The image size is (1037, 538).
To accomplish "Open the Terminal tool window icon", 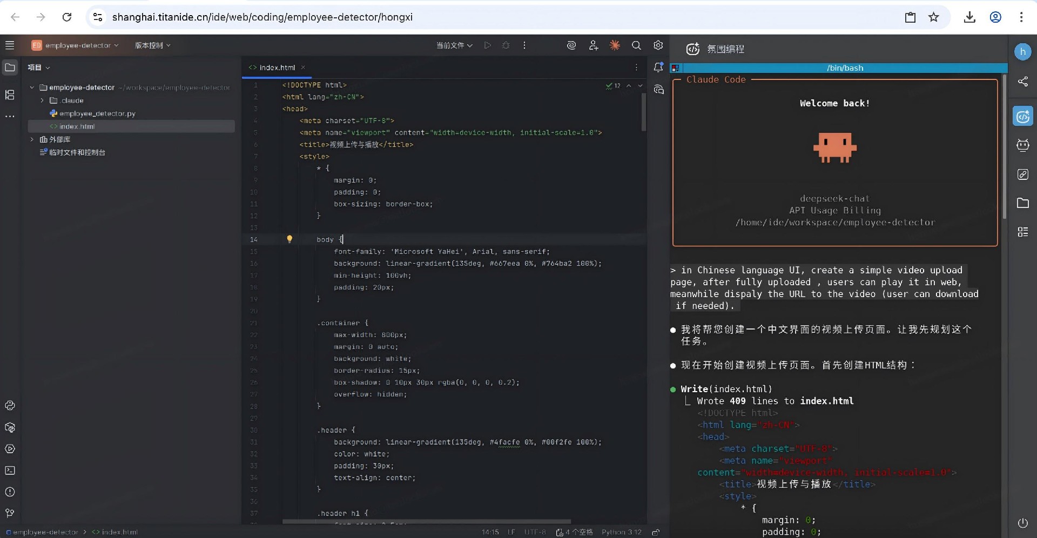I will coord(10,470).
